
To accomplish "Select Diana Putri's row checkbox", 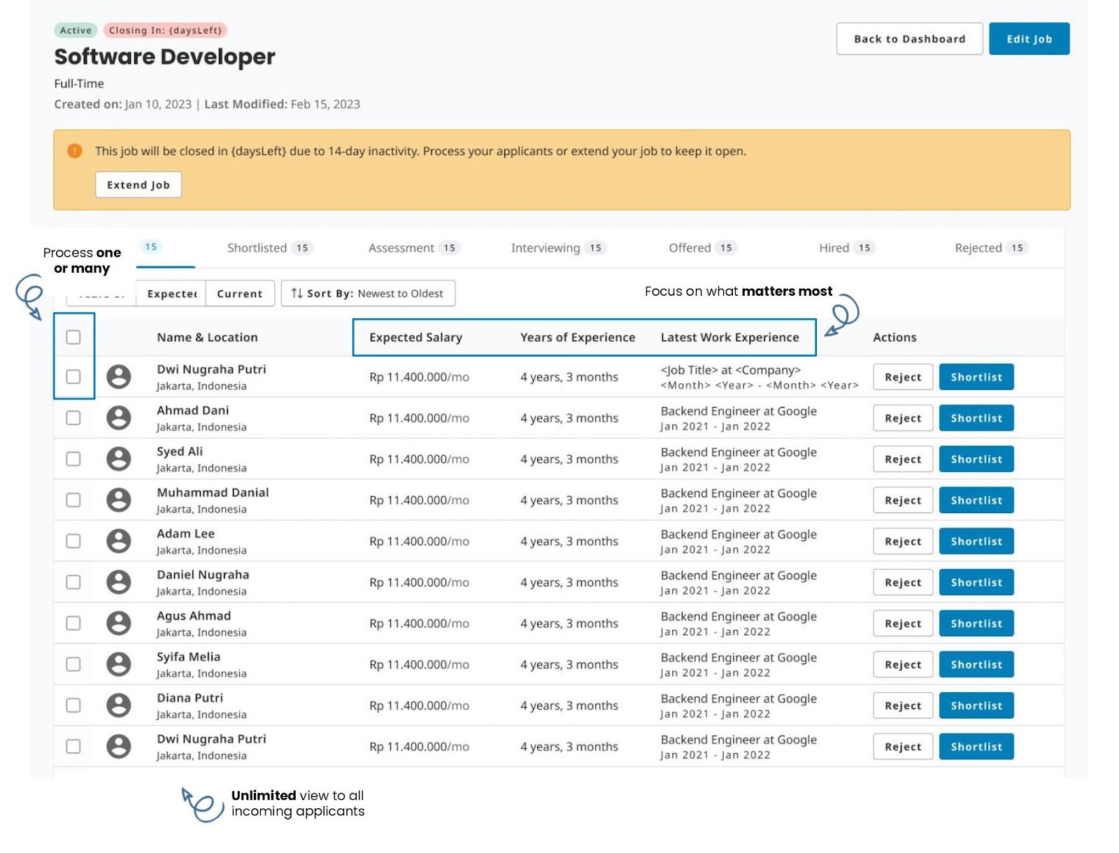I will click(73, 705).
